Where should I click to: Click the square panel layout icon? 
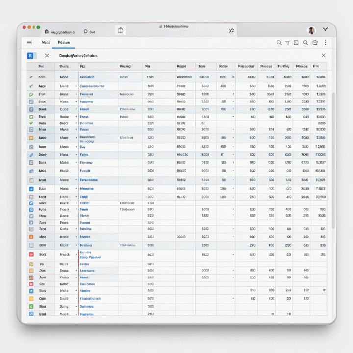296,43
